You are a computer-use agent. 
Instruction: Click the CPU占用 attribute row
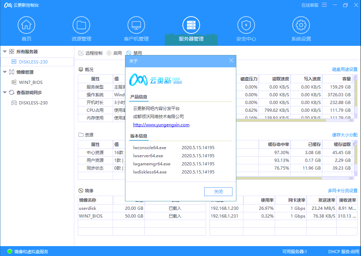(102, 110)
